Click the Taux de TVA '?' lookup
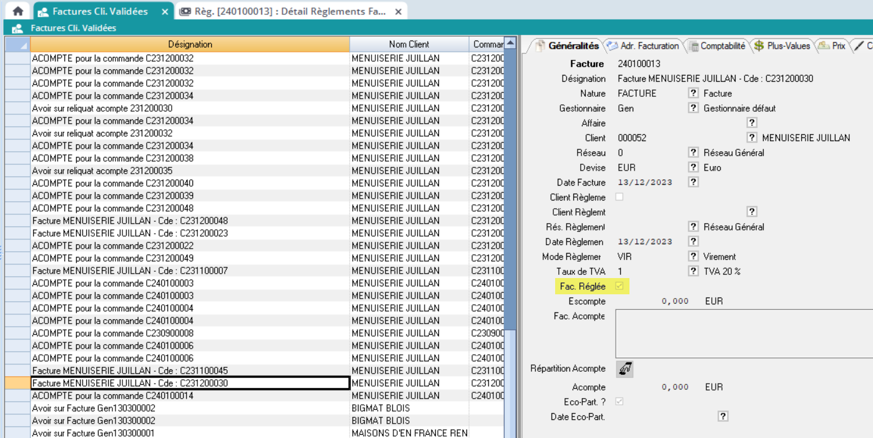 pos(693,271)
